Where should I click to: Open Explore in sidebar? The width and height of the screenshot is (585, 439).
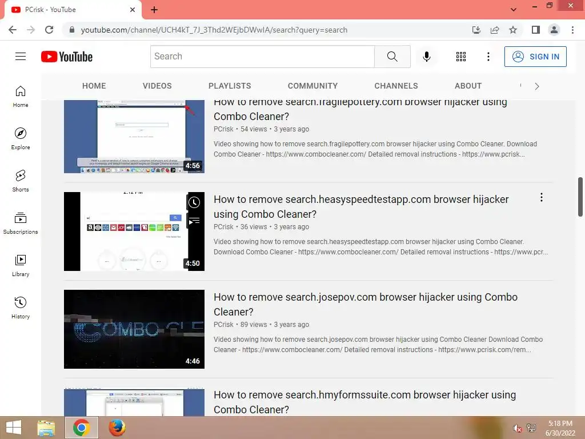(21, 139)
